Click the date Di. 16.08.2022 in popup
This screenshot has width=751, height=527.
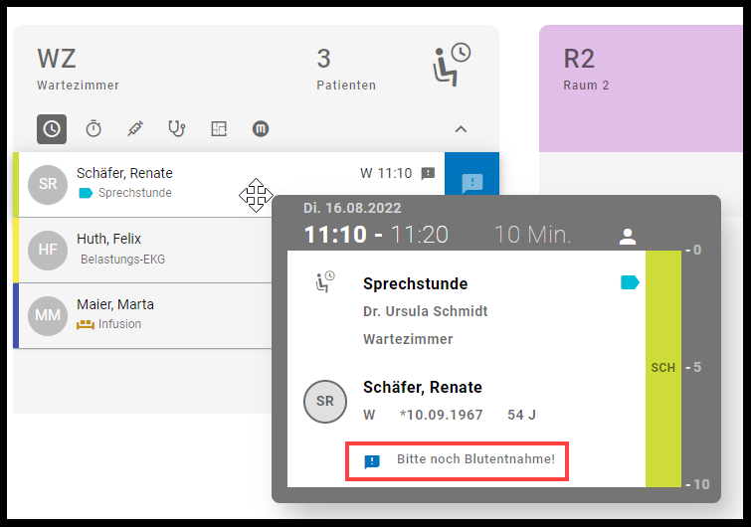[x=352, y=208]
